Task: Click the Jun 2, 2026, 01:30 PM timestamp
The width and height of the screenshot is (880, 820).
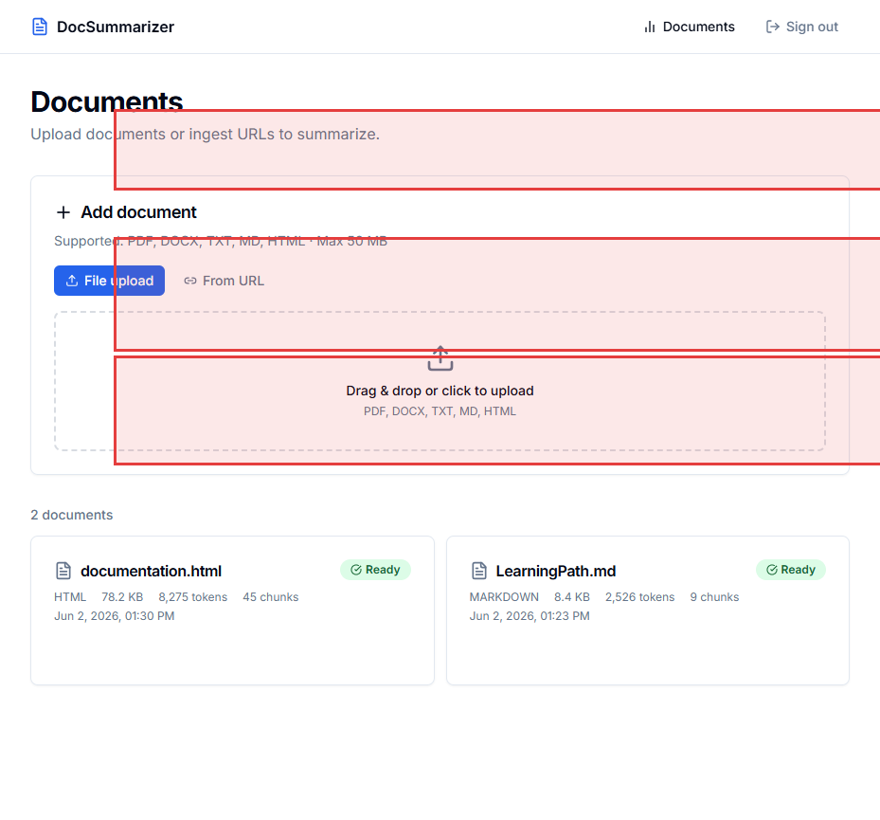Action: point(115,616)
